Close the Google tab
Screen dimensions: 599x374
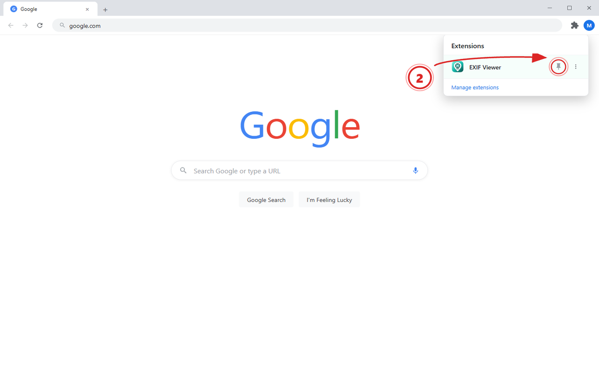tap(87, 9)
